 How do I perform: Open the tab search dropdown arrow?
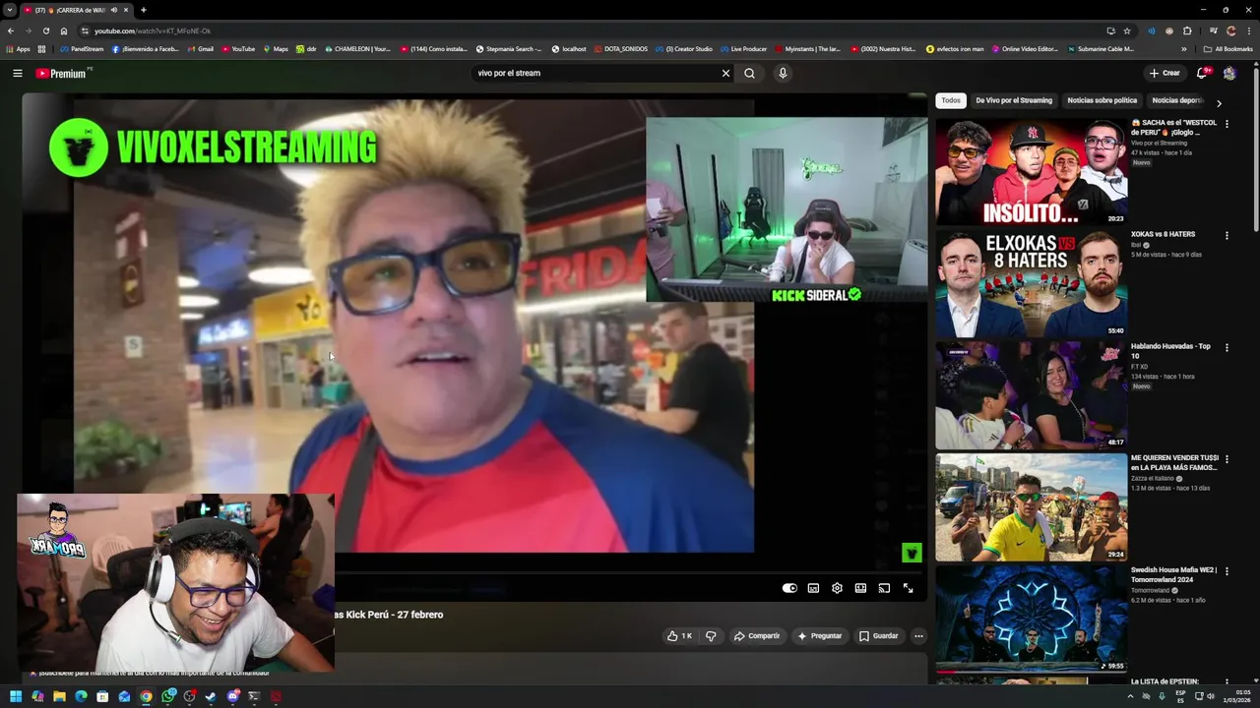pos(10,10)
